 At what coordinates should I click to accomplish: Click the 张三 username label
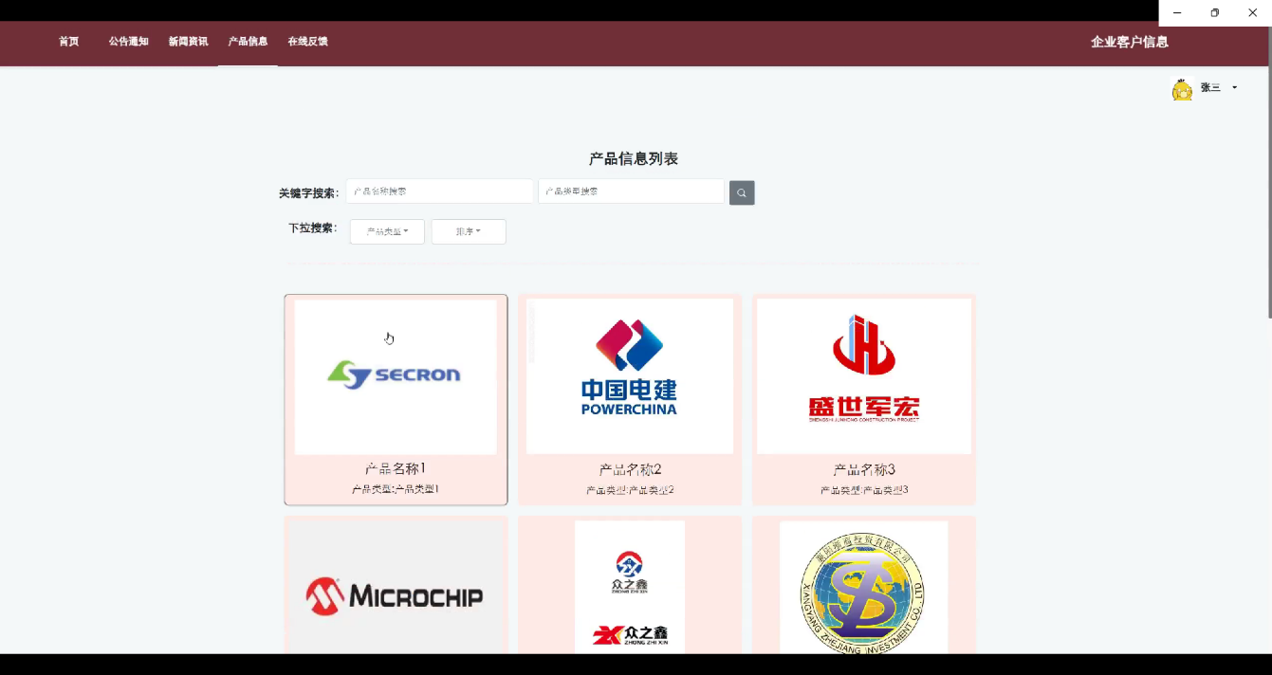click(x=1210, y=88)
